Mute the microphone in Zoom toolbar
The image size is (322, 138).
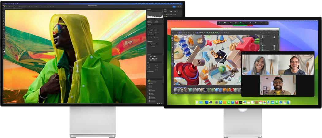220,23
